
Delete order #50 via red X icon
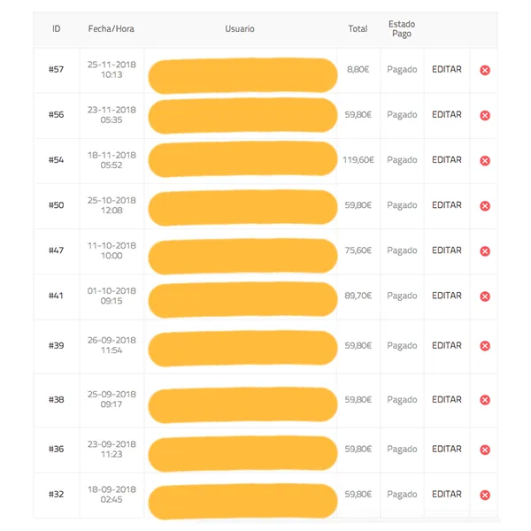485,205
